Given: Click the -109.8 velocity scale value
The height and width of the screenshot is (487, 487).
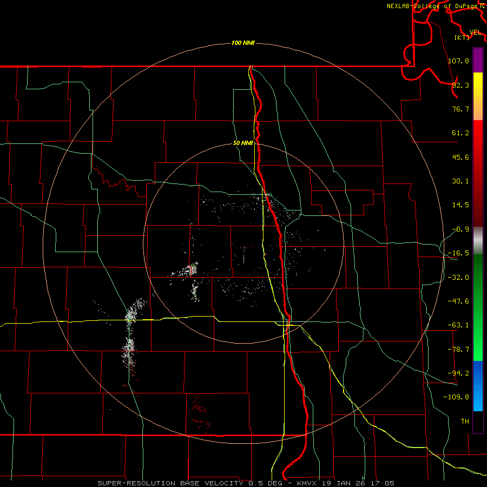Looking at the screenshot, I should coord(456,397).
